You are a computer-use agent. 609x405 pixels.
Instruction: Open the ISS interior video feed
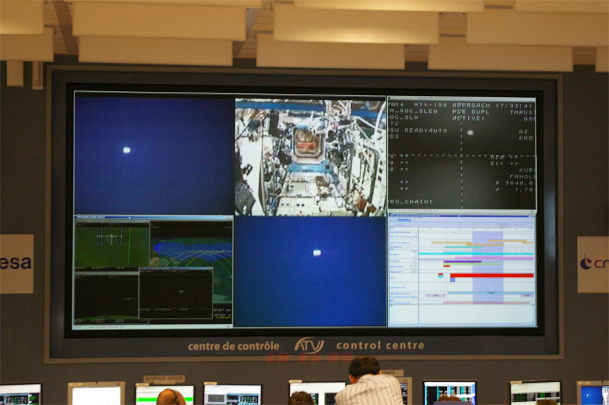[311, 157]
